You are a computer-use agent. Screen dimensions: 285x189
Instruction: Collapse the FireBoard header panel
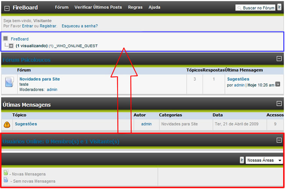click(x=7, y=7)
